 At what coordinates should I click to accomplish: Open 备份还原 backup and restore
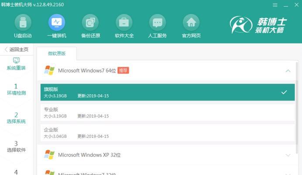pyautogui.click(x=90, y=26)
